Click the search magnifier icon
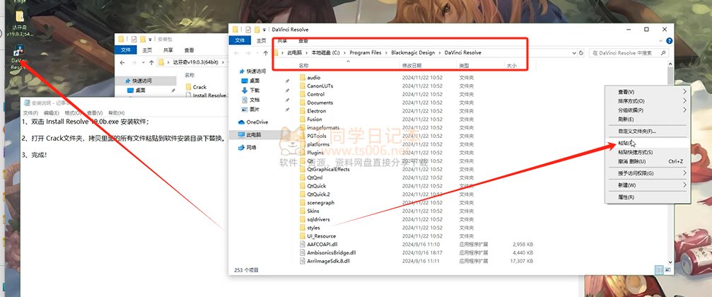Viewport: 712px width, 297px height. [x=663, y=53]
